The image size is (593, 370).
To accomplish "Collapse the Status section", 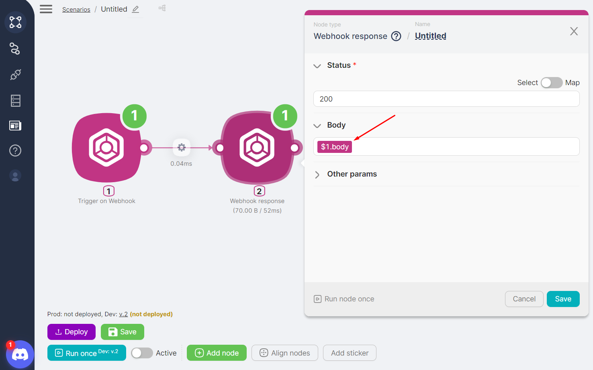I will (x=317, y=66).
